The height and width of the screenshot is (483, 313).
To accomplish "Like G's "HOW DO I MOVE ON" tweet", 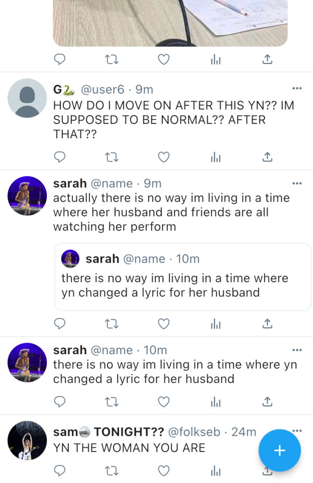I will (x=164, y=157).
